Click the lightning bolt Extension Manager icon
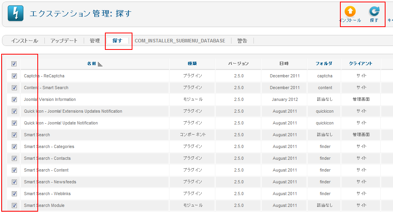 point(16,13)
